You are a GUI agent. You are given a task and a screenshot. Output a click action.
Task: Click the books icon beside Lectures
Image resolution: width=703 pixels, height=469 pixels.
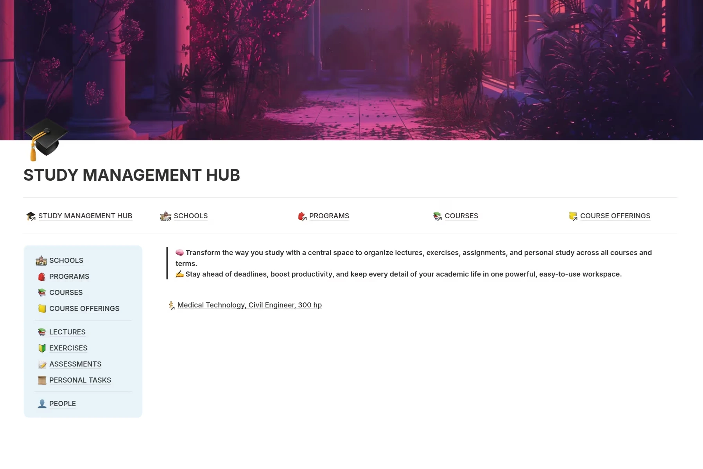(x=42, y=332)
